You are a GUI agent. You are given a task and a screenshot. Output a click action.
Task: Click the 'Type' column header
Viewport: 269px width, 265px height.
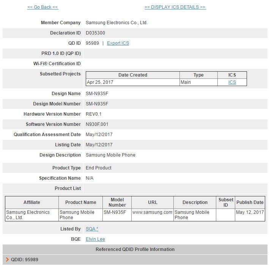198,75
